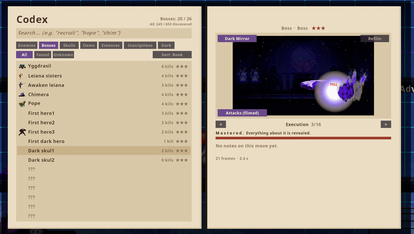Click the red mastery progress bar
Viewport: 414px width, 234px height.
pos(303,138)
